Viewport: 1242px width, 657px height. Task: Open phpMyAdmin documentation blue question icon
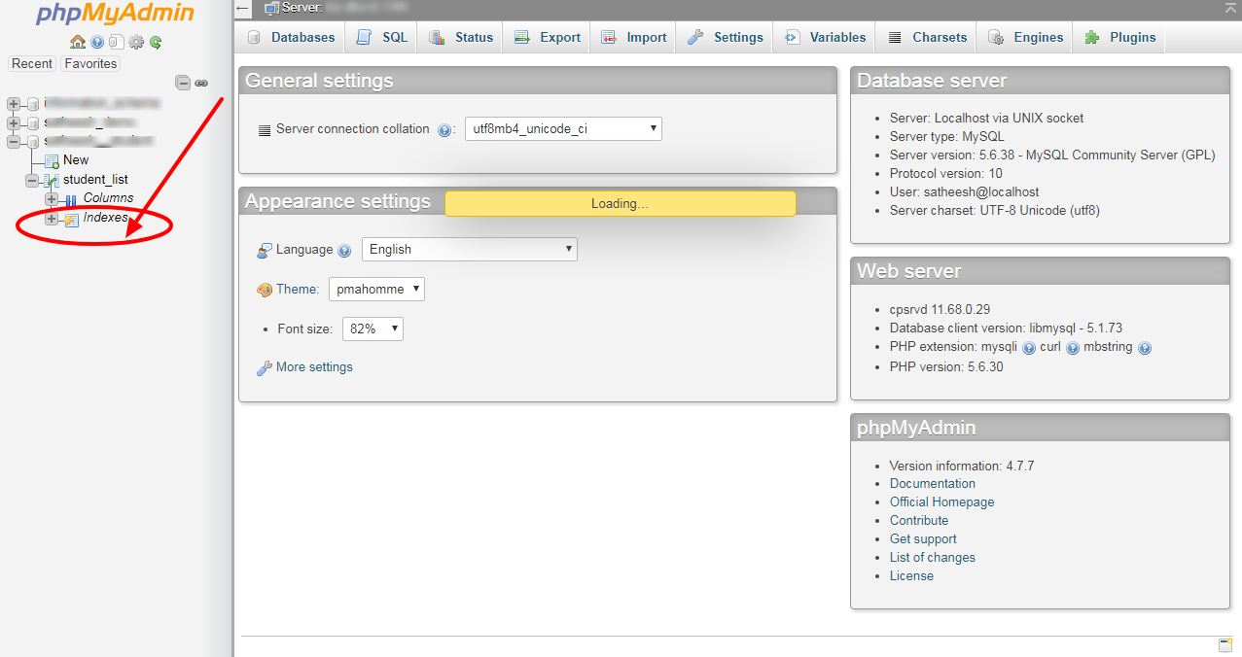(97, 42)
